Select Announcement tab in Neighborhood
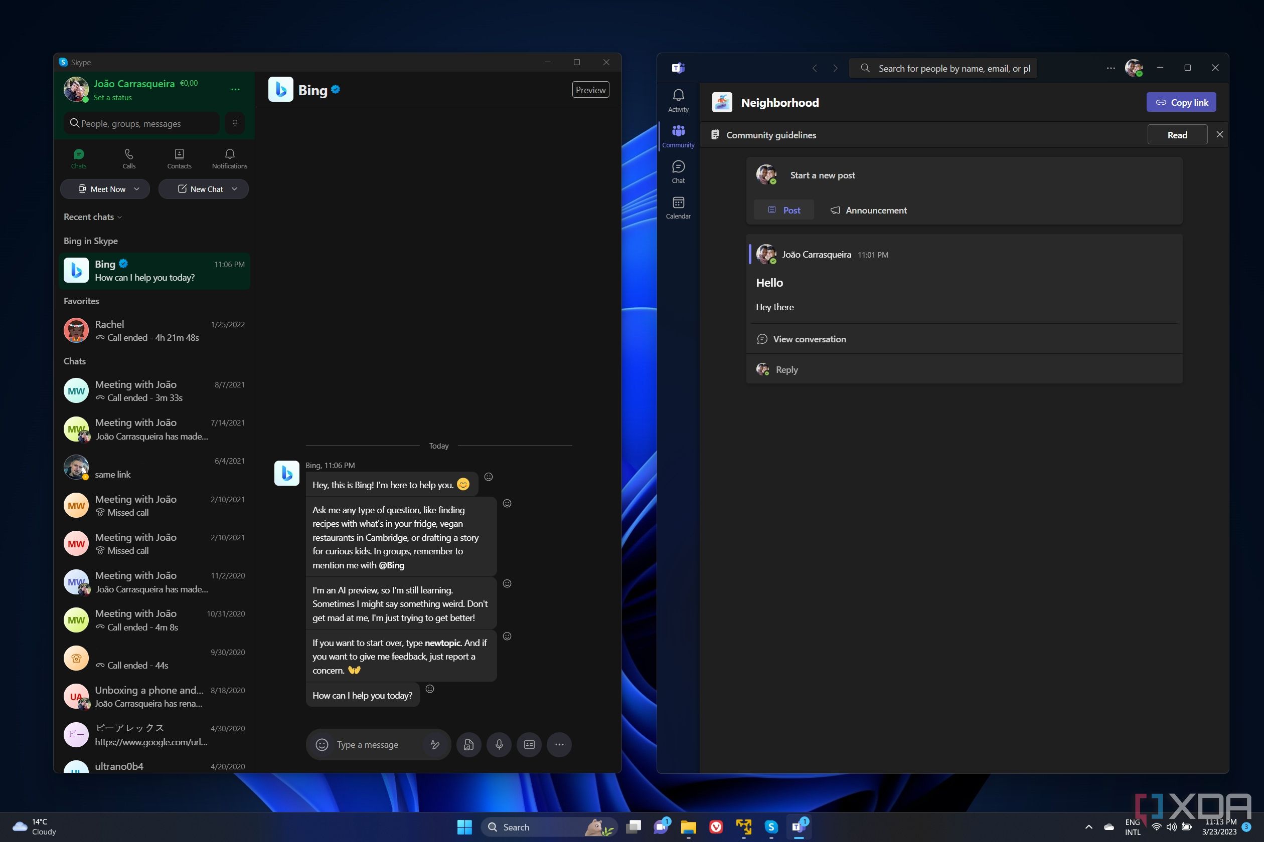1264x842 pixels. (x=866, y=209)
